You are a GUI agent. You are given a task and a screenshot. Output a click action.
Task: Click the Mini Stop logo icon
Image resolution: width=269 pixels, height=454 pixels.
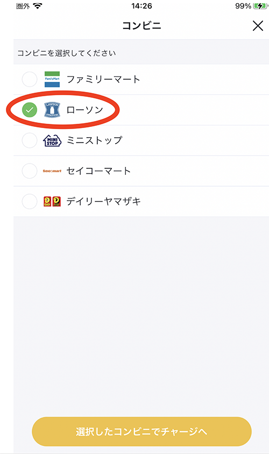point(52,140)
